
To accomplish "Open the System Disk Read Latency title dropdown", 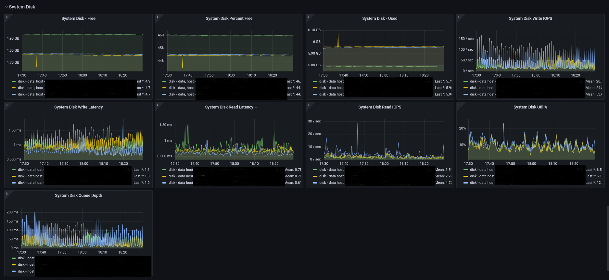I will [x=231, y=107].
